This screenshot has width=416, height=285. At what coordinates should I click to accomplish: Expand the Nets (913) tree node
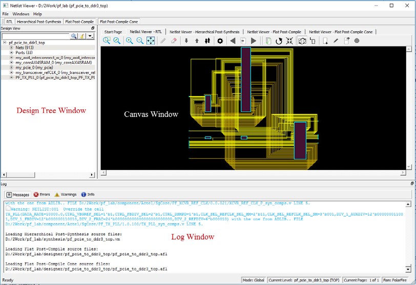point(11,47)
